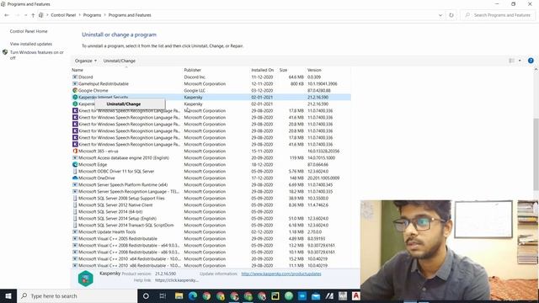
Task: Sort by the Size column header
Action: [283, 70]
